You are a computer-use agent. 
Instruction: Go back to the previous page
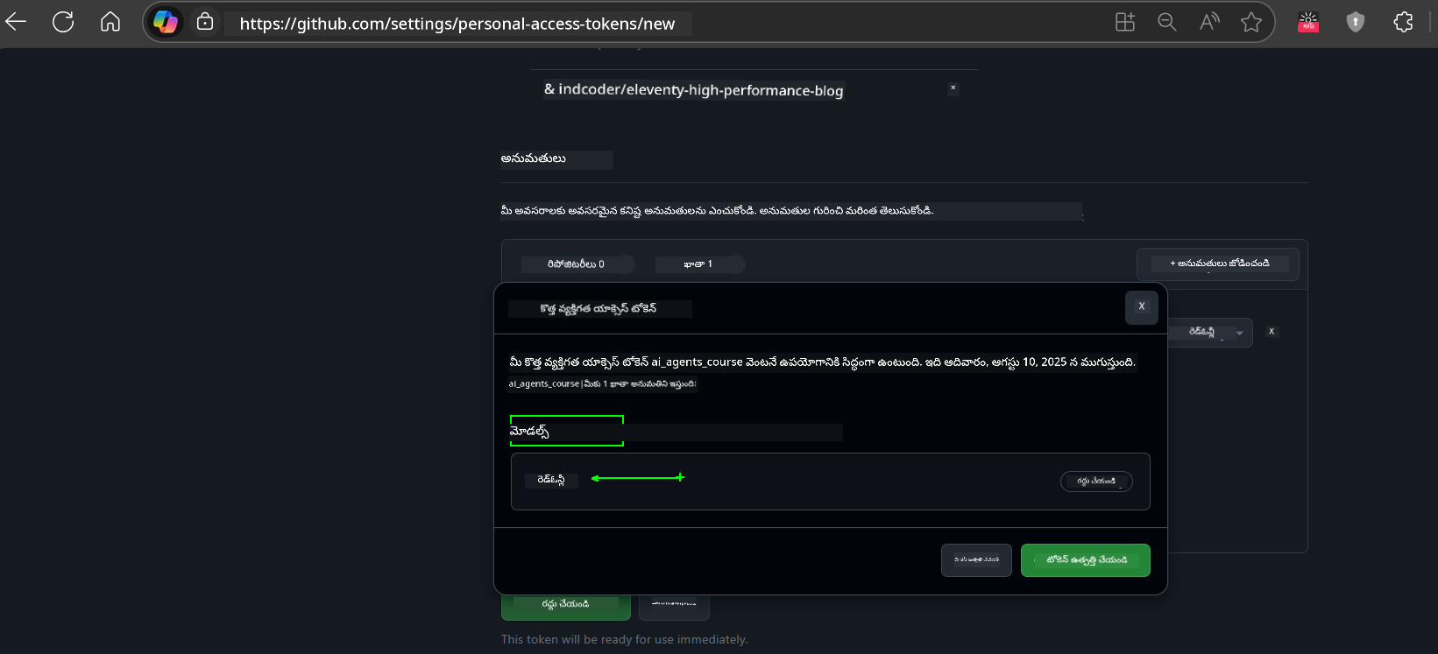(x=17, y=22)
